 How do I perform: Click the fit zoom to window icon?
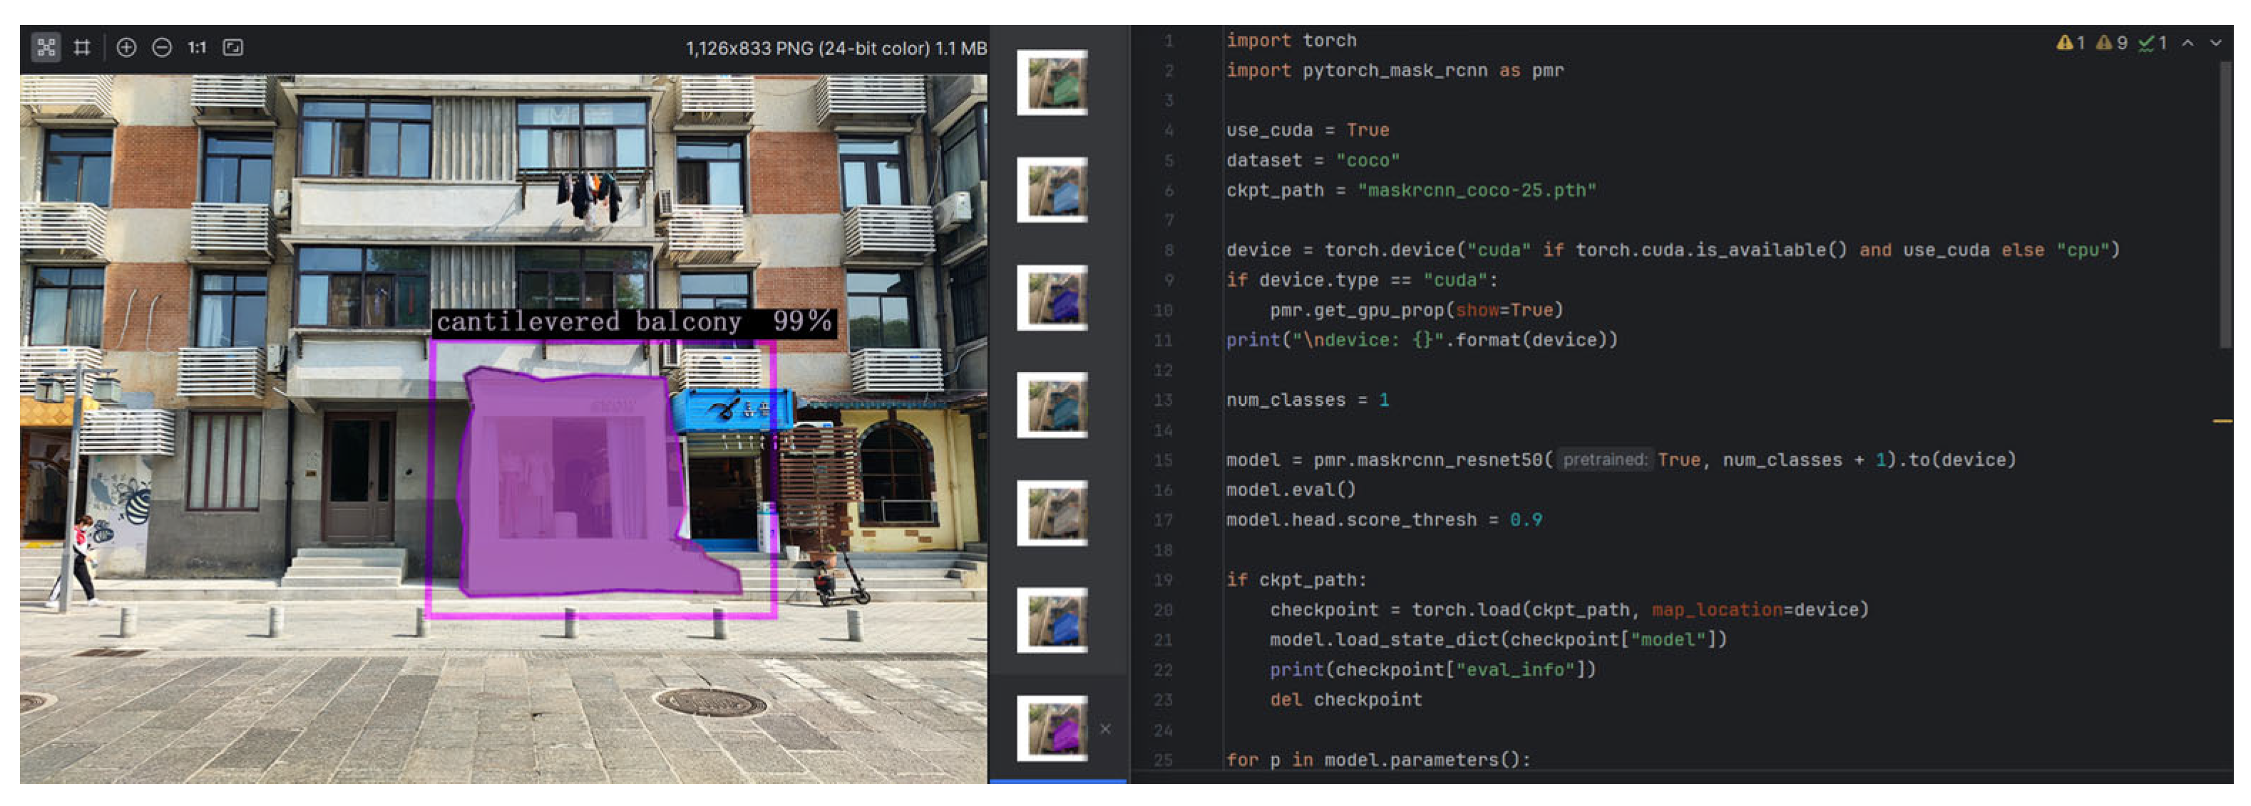[x=232, y=47]
